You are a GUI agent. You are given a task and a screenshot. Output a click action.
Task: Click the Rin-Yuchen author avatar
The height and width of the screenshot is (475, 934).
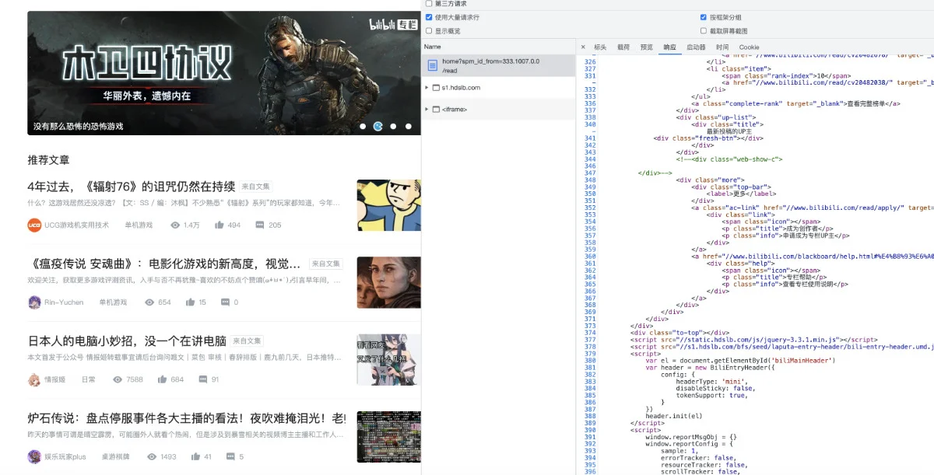(x=34, y=302)
